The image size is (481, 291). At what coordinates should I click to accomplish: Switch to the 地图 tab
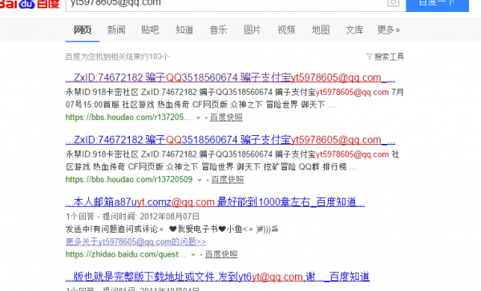click(321, 30)
